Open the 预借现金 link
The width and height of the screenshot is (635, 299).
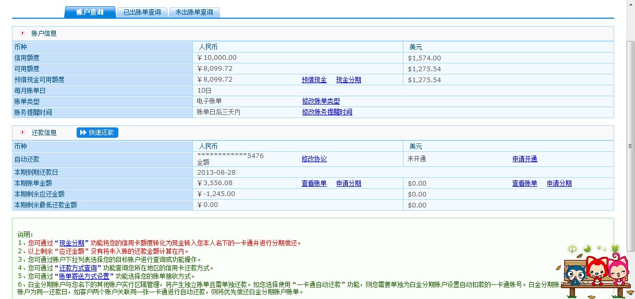click(314, 80)
